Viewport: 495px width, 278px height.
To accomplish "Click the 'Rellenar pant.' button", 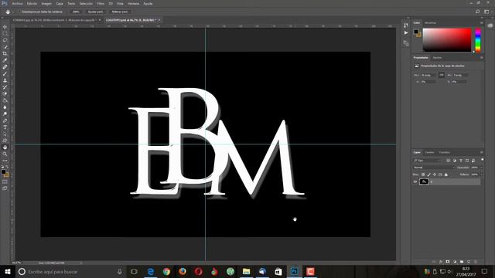I will tap(120, 12).
